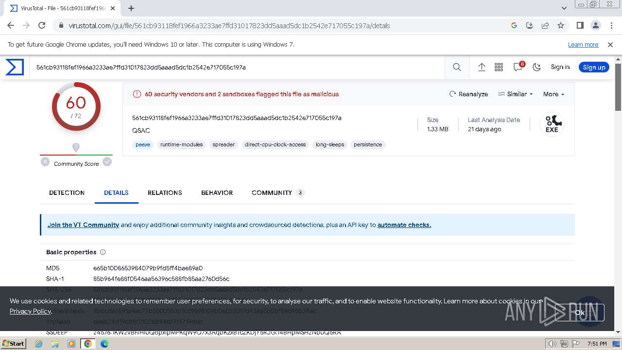This screenshot has width=622, height=350.
Task: Open the apps grid icon
Action: pos(499,68)
